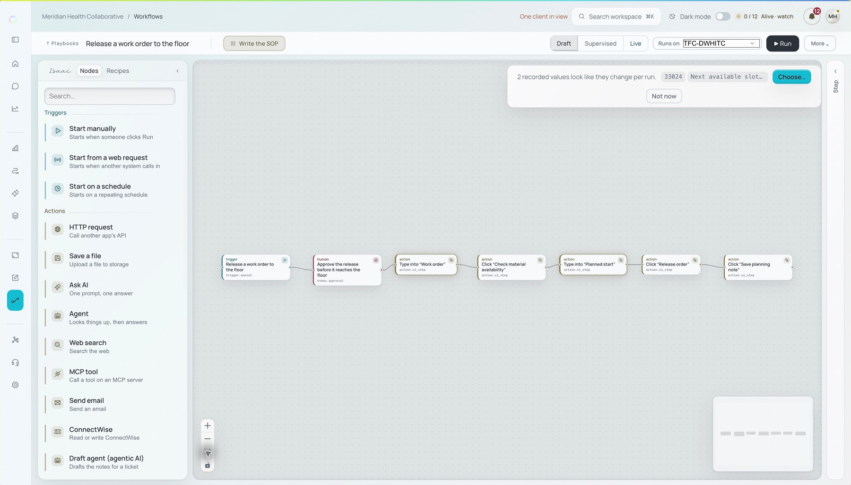Expand the Step side panel
Image resolution: width=851 pixels, height=485 pixels.
click(835, 71)
